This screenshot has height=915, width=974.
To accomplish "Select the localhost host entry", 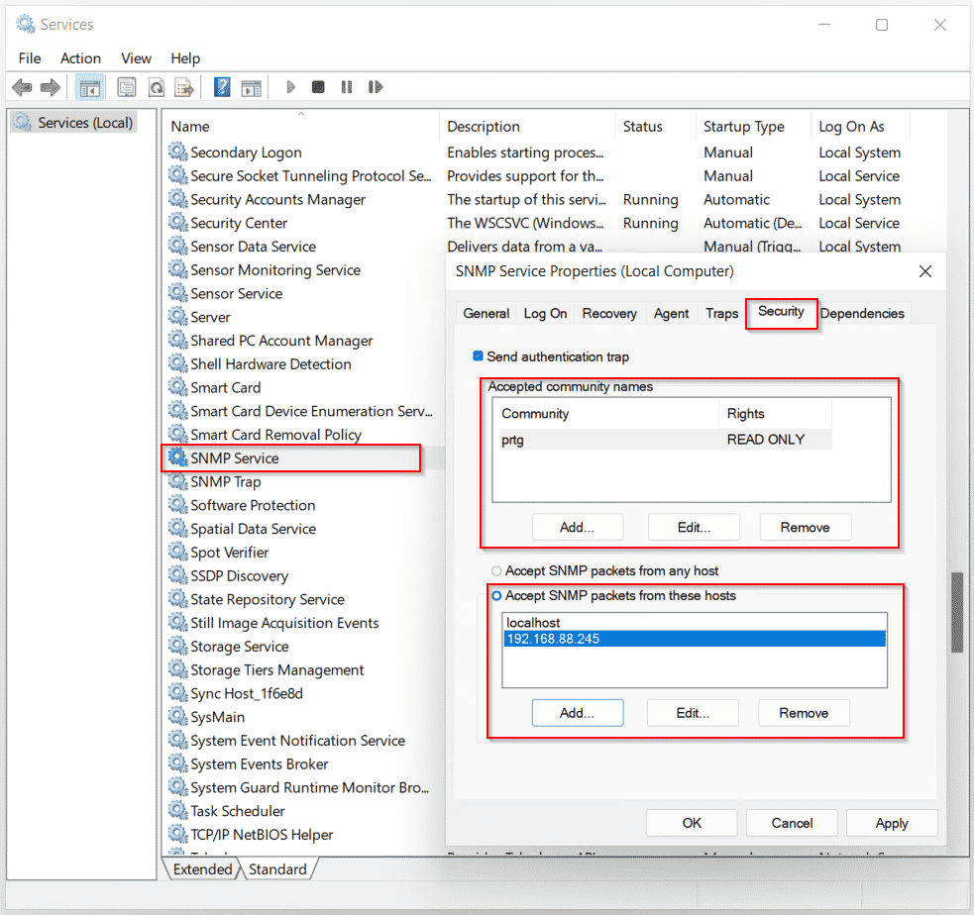I will point(695,622).
